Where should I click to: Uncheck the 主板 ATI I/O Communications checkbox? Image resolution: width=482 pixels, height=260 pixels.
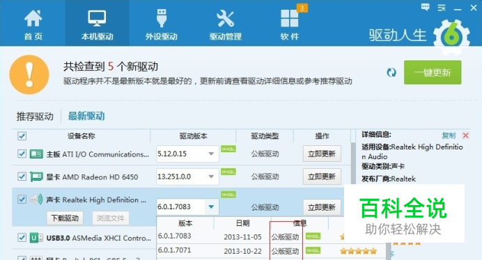click(22, 154)
